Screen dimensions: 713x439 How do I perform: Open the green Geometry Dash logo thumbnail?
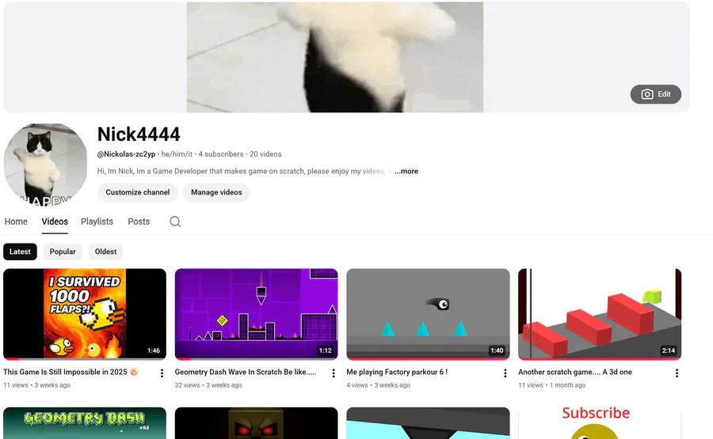tap(85, 423)
